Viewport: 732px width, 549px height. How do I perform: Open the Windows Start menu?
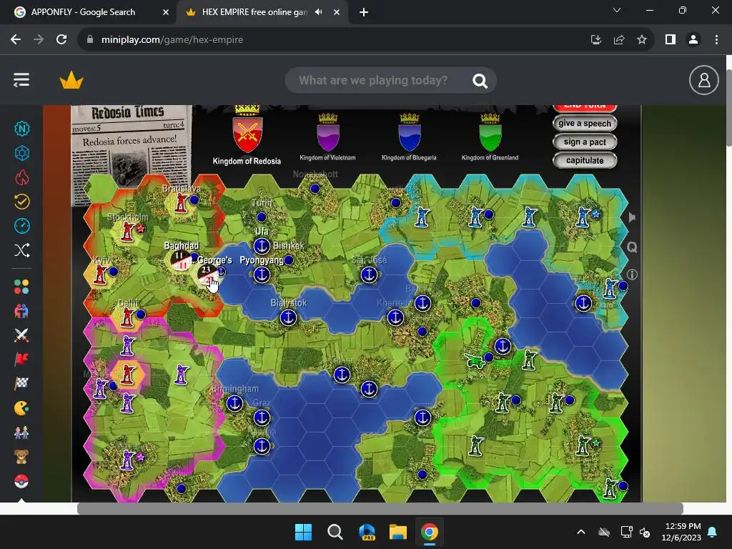[303, 532]
